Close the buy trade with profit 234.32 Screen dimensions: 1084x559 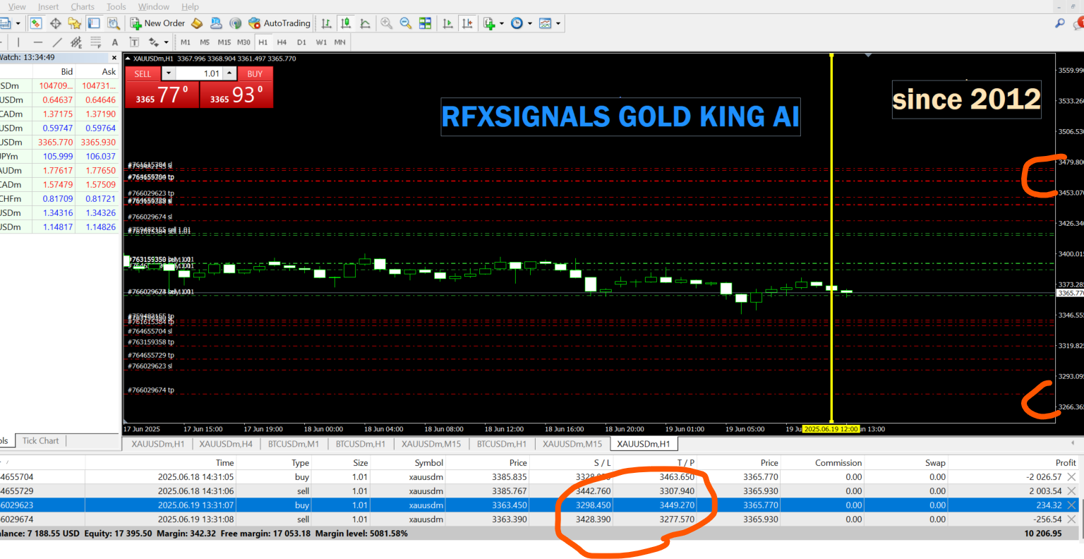tap(1072, 505)
